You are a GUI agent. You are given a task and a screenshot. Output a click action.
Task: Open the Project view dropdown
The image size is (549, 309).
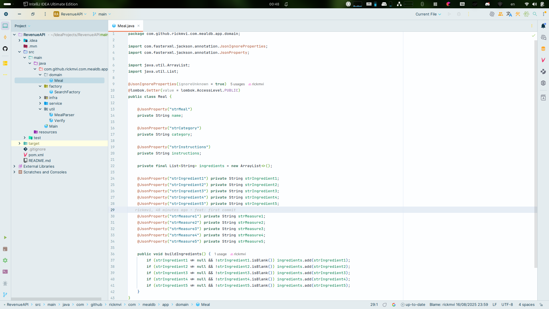(x=22, y=26)
